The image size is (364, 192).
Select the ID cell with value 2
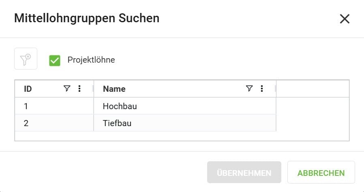click(x=26, y=123)
